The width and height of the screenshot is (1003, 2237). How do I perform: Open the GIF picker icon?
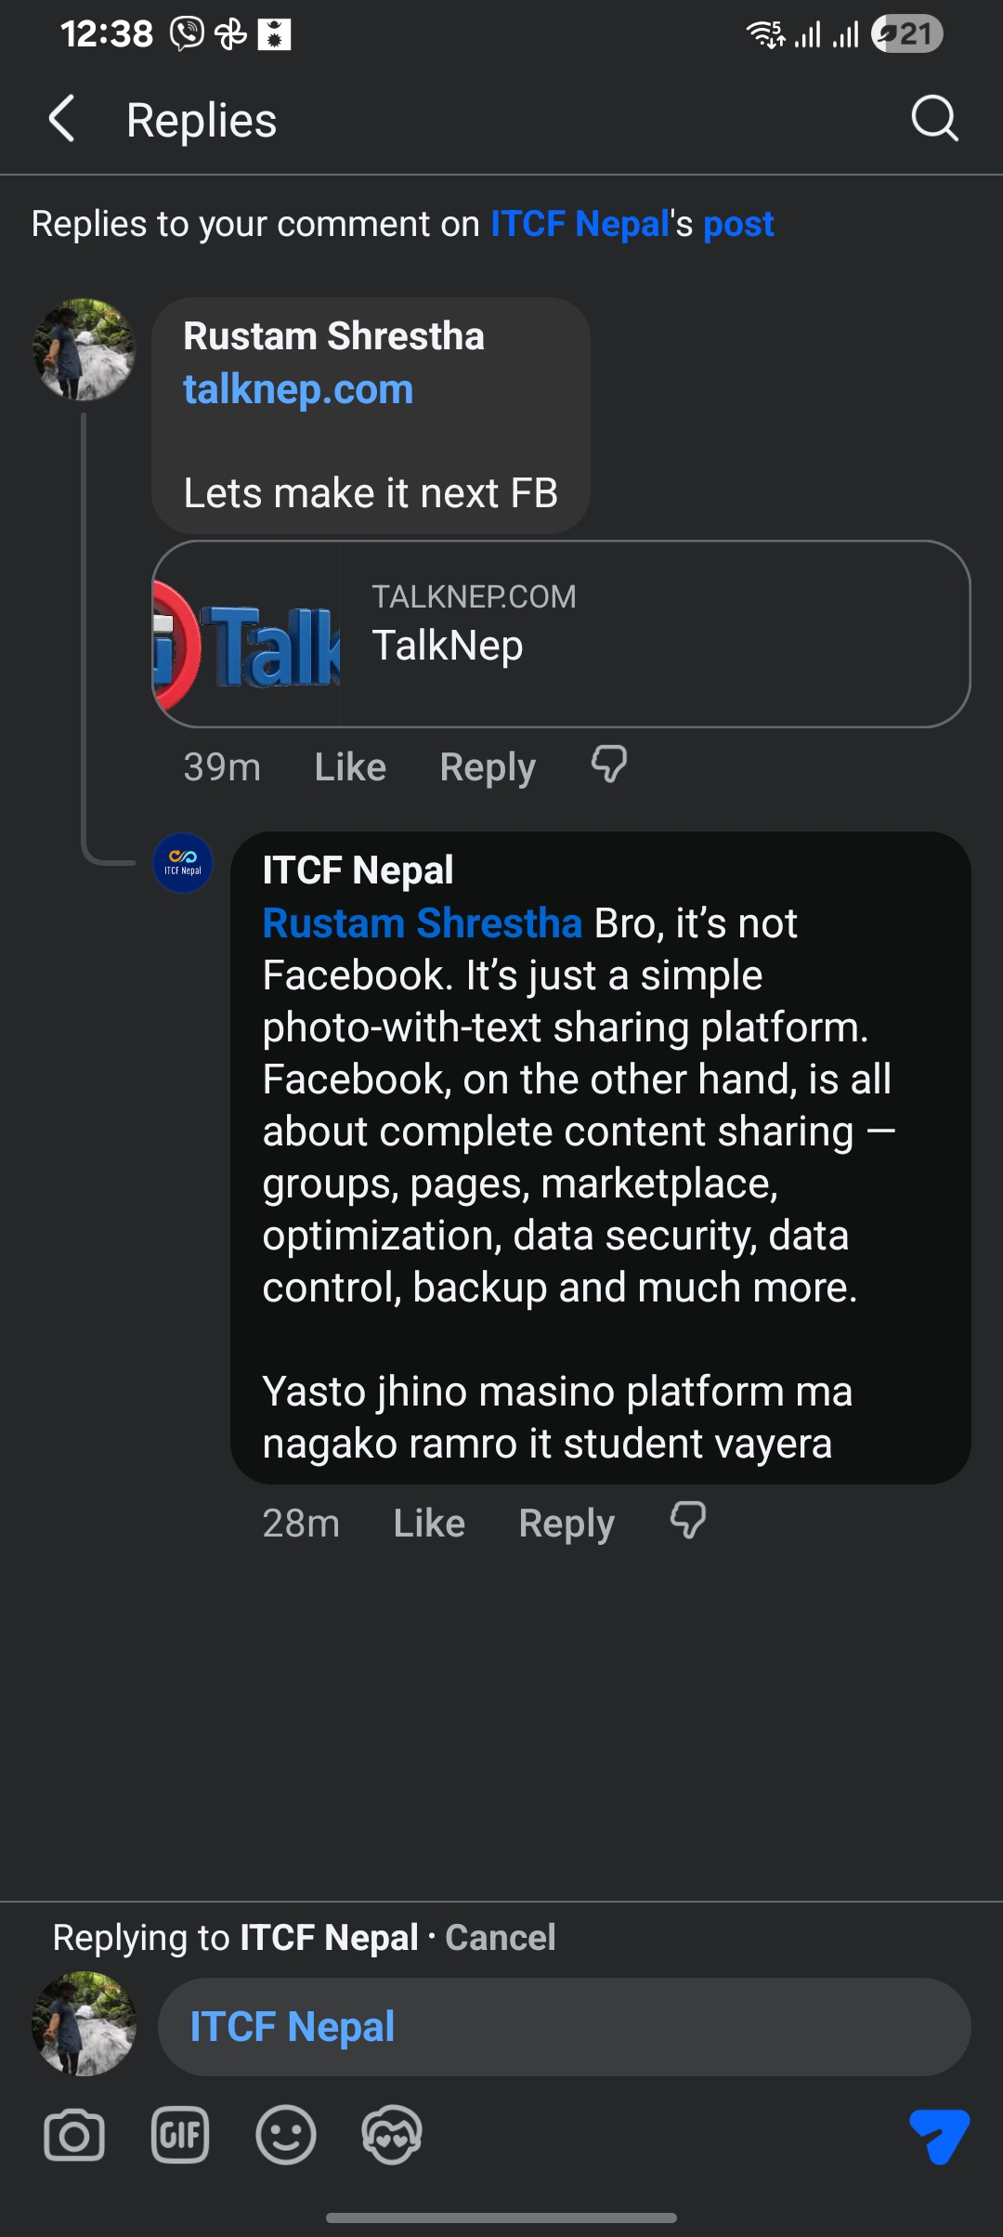click(180, 2135)
